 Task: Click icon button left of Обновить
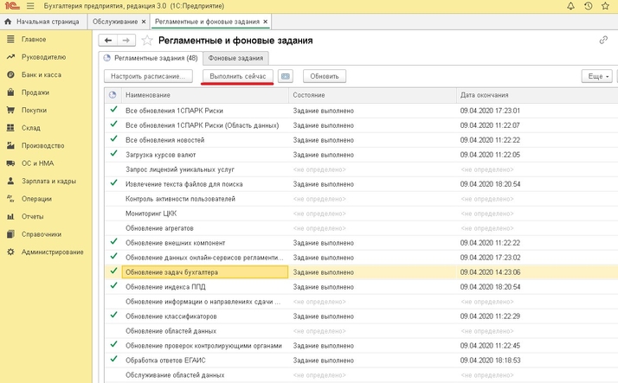click(x=286, y=76)
